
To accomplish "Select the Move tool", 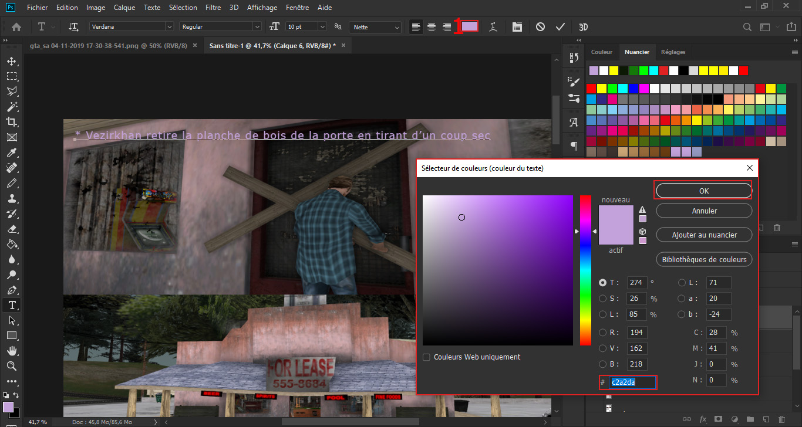I will pos(11,61).
